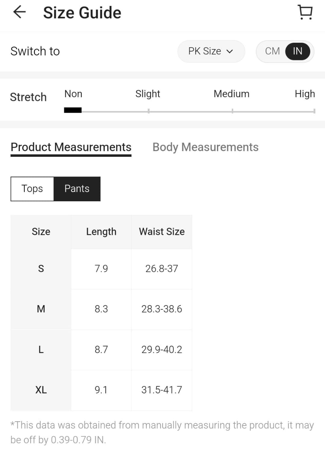
Task: Switch units to CM
Action: point(272,51)
